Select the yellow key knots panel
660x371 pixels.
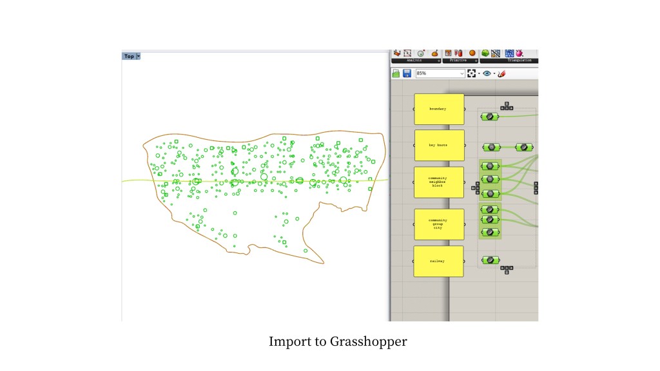439,146
